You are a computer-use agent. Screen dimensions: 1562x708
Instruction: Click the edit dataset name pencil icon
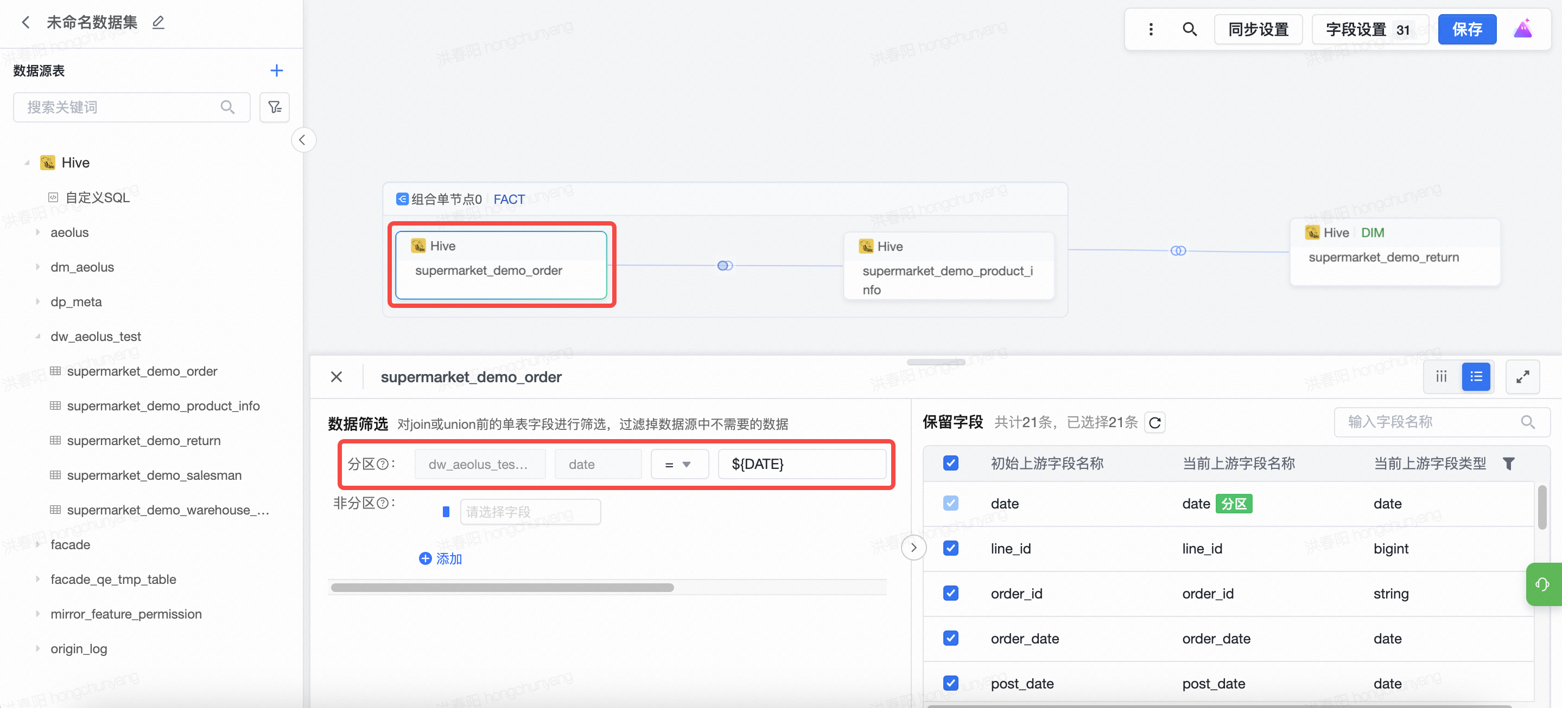tap(158, 22)
